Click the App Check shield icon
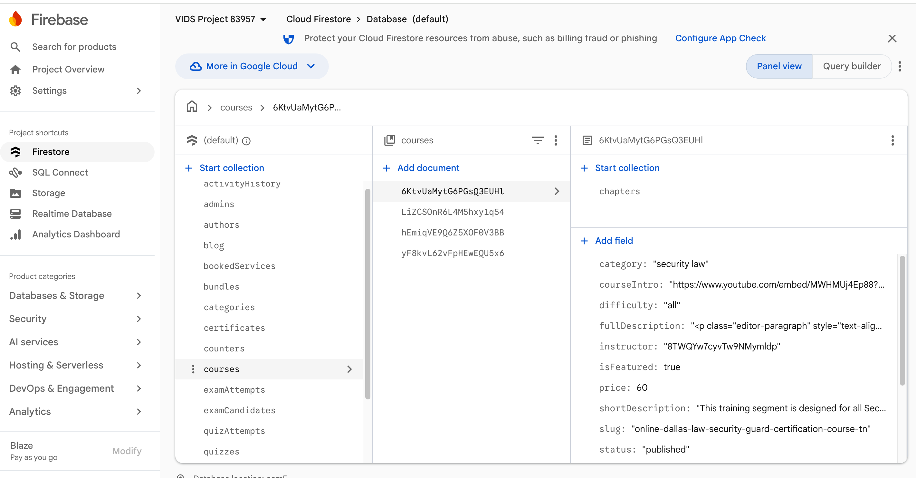Image resolution: width=916 pixels, height=478 pixels. 288,38
